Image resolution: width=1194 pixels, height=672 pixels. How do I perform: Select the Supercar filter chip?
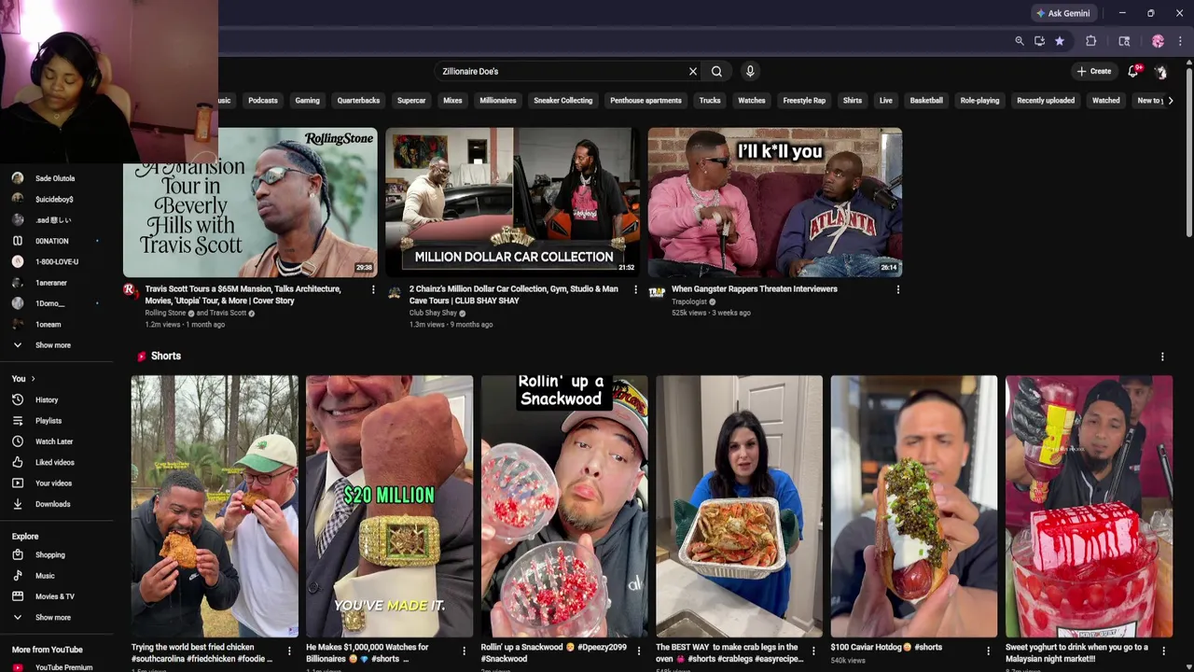click(411, 101)
